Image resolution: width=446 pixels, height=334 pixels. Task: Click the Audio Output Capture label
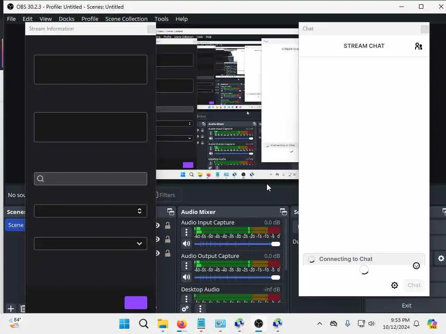210,256
